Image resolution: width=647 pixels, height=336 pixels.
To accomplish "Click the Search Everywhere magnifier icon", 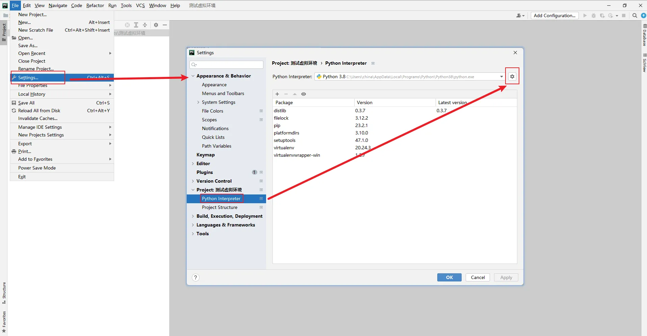I will coord(635,16).
